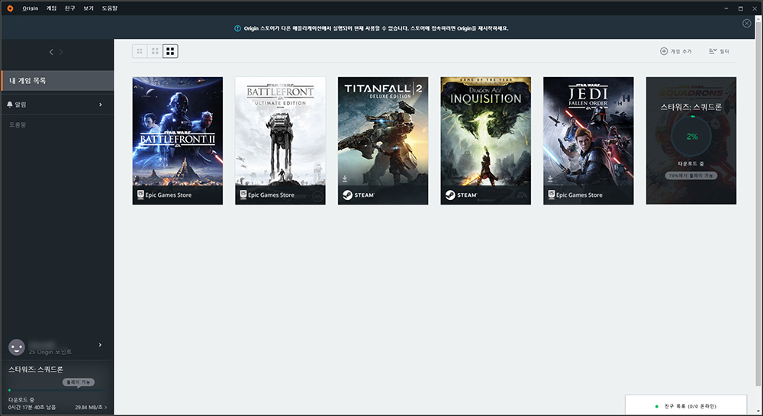This screenshot has width=763, height=416.
Task: Click the download progress bar in sidebar
Action: pyautogui.click(x=57, y=391)
